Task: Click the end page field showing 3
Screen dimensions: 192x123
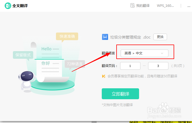Action: click(158, 66)
